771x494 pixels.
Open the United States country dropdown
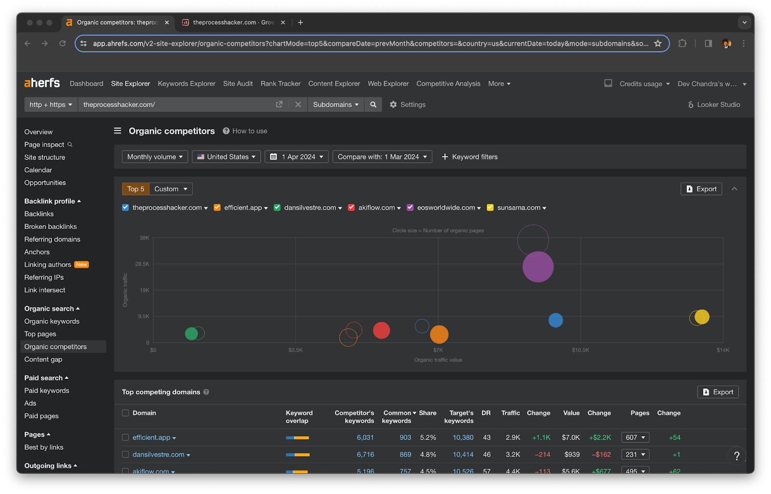tap(226, 157)
